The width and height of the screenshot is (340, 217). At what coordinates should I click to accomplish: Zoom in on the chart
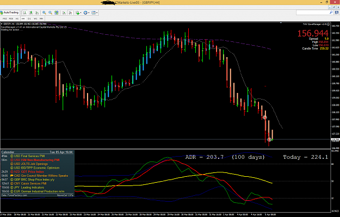(44, 13)
